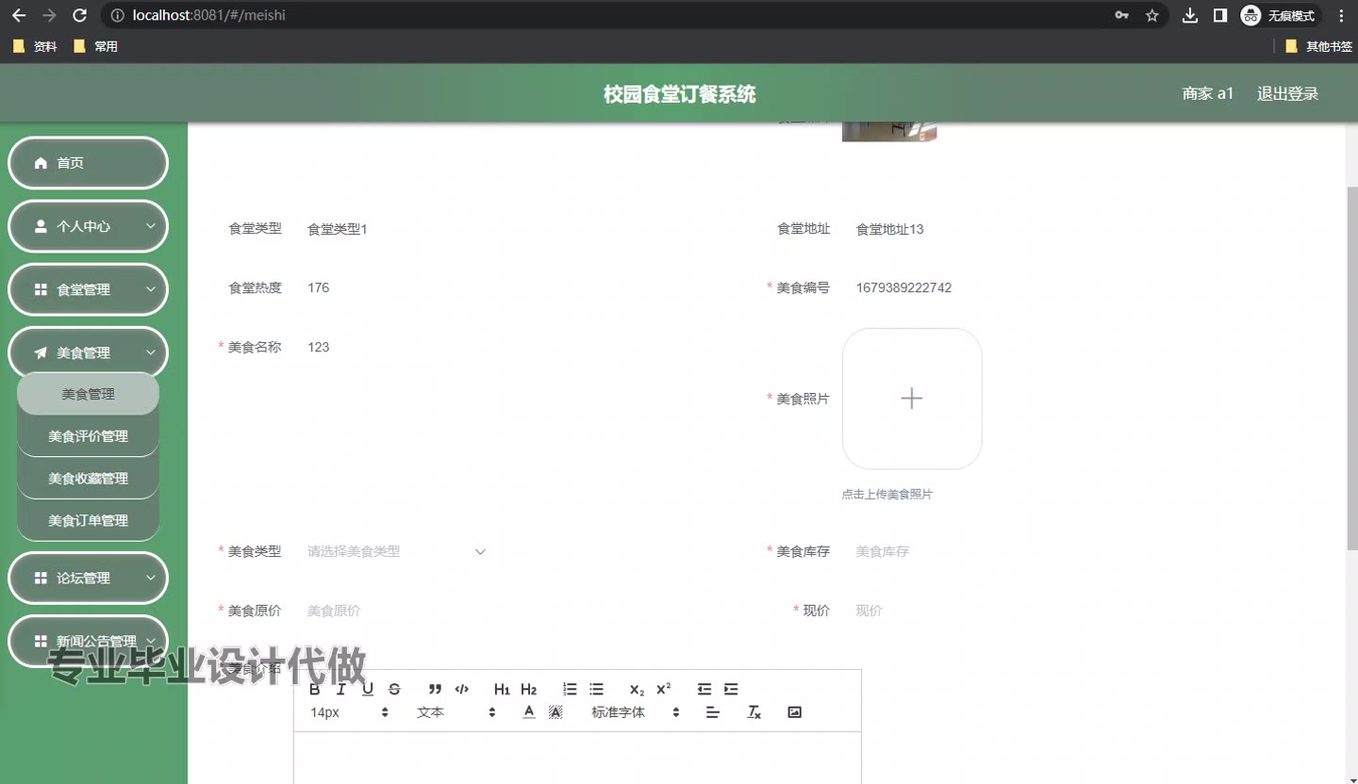
Task: Click the 美食库存 input field
Action: click(944, 551)
